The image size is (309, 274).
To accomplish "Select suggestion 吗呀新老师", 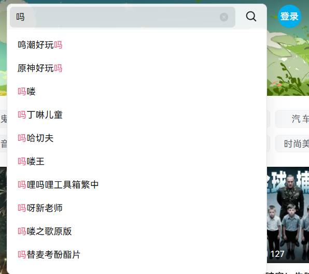I will 136,208.
